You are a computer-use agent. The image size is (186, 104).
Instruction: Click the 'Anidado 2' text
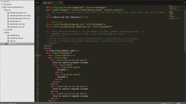coord(63,77)
